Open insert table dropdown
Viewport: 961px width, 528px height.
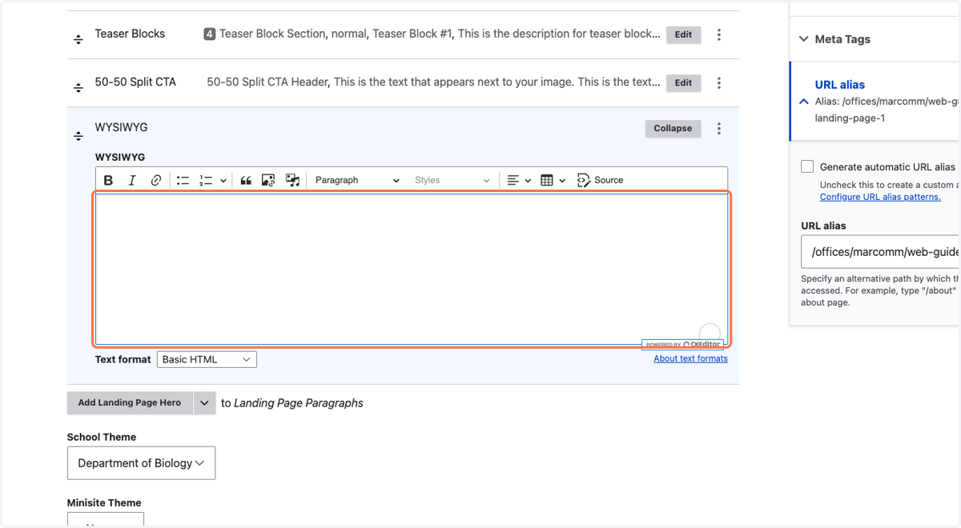click(x=553, y=180)
